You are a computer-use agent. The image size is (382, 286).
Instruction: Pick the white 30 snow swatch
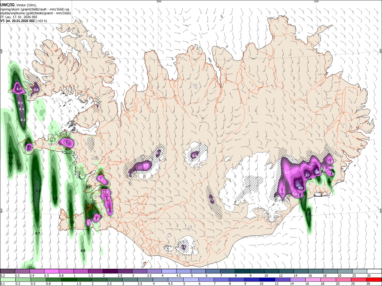374,271
